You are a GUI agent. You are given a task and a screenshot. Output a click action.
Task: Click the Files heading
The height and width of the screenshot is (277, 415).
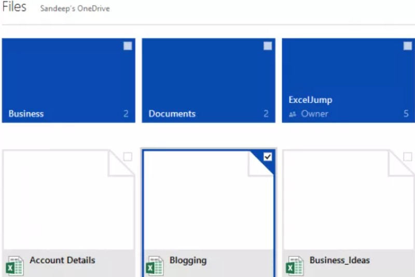click(15, 7)
